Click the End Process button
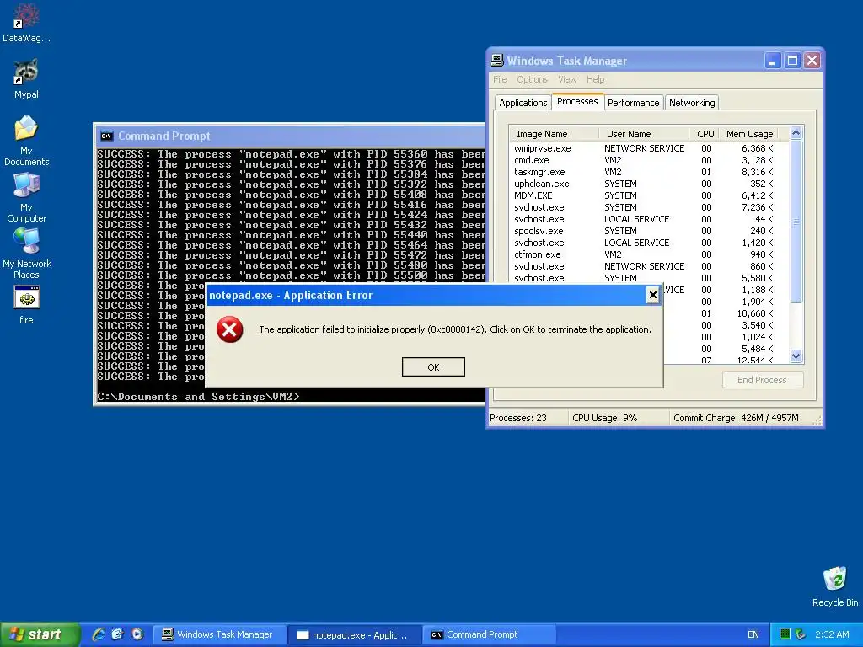The height and width of the screenshot is (647, 863). 762,380
